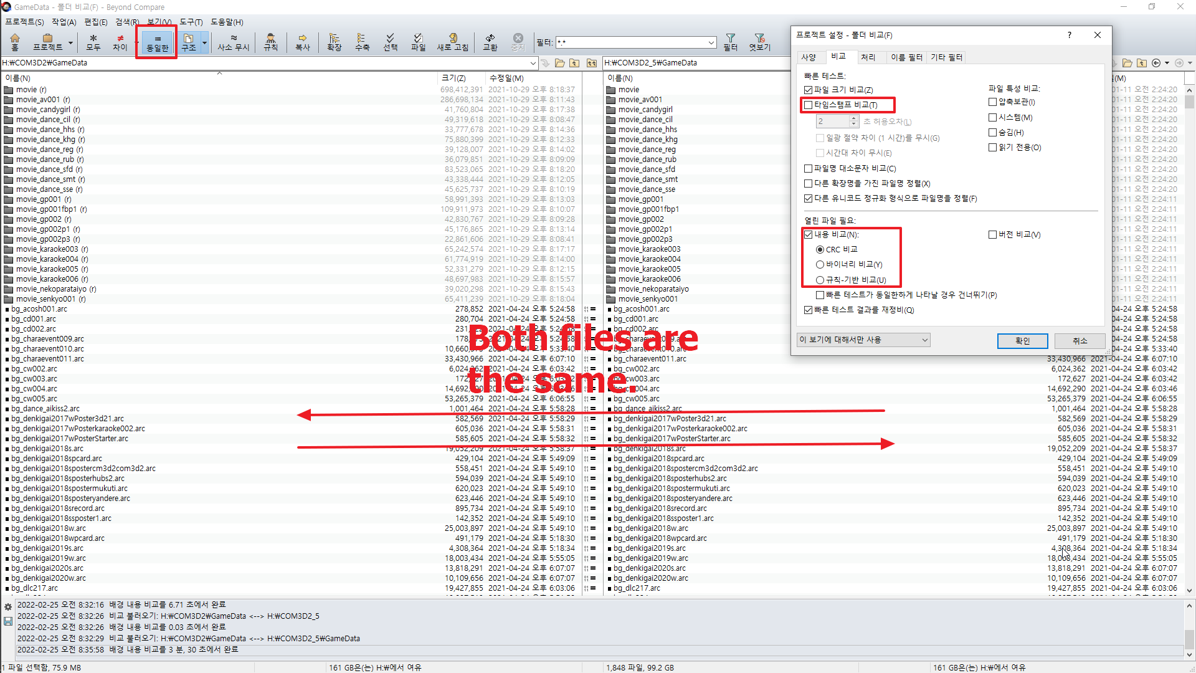Switch to the 처리 tab

(x=870, y=57)
